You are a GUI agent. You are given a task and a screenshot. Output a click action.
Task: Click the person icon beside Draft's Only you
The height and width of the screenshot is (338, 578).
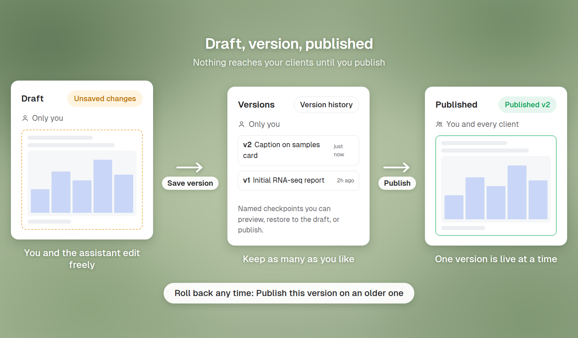tap(25, 118)
